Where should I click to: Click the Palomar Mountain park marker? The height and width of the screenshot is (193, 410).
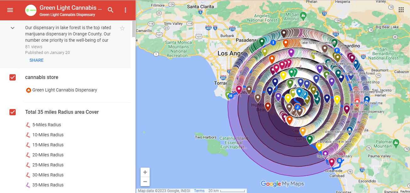[x=396, y=144]
